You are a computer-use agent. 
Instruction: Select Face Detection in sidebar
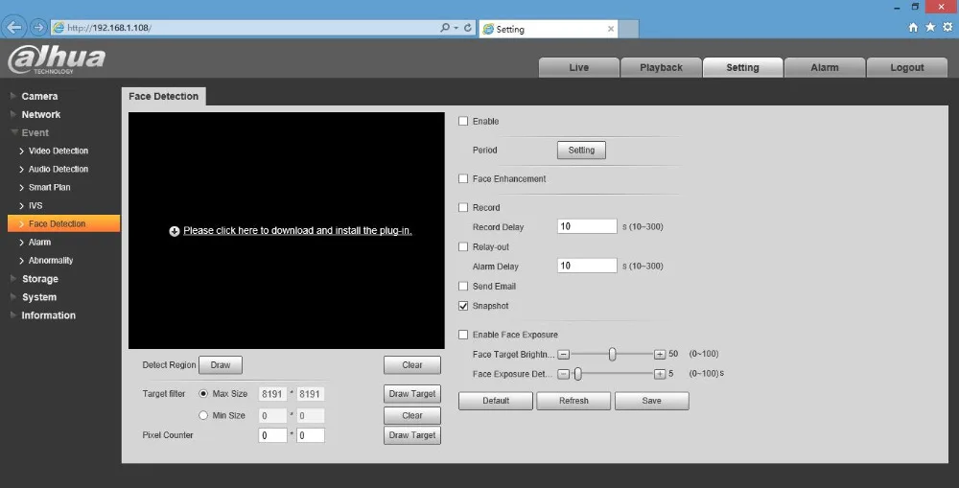click(x=63, y=223)
